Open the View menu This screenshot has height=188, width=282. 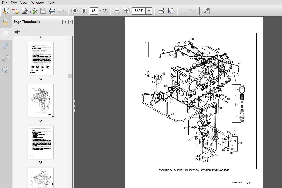pyautogui.click(x=24, y=3)
